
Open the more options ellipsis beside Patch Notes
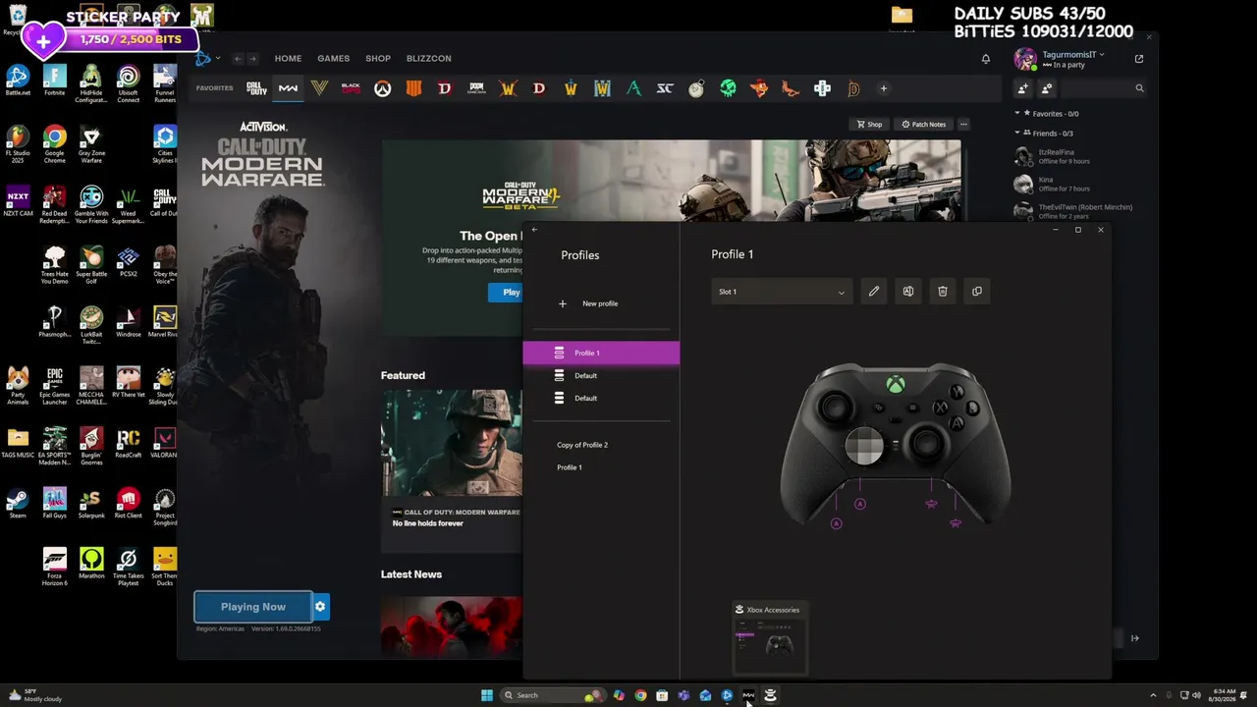(x=963, y=125)
